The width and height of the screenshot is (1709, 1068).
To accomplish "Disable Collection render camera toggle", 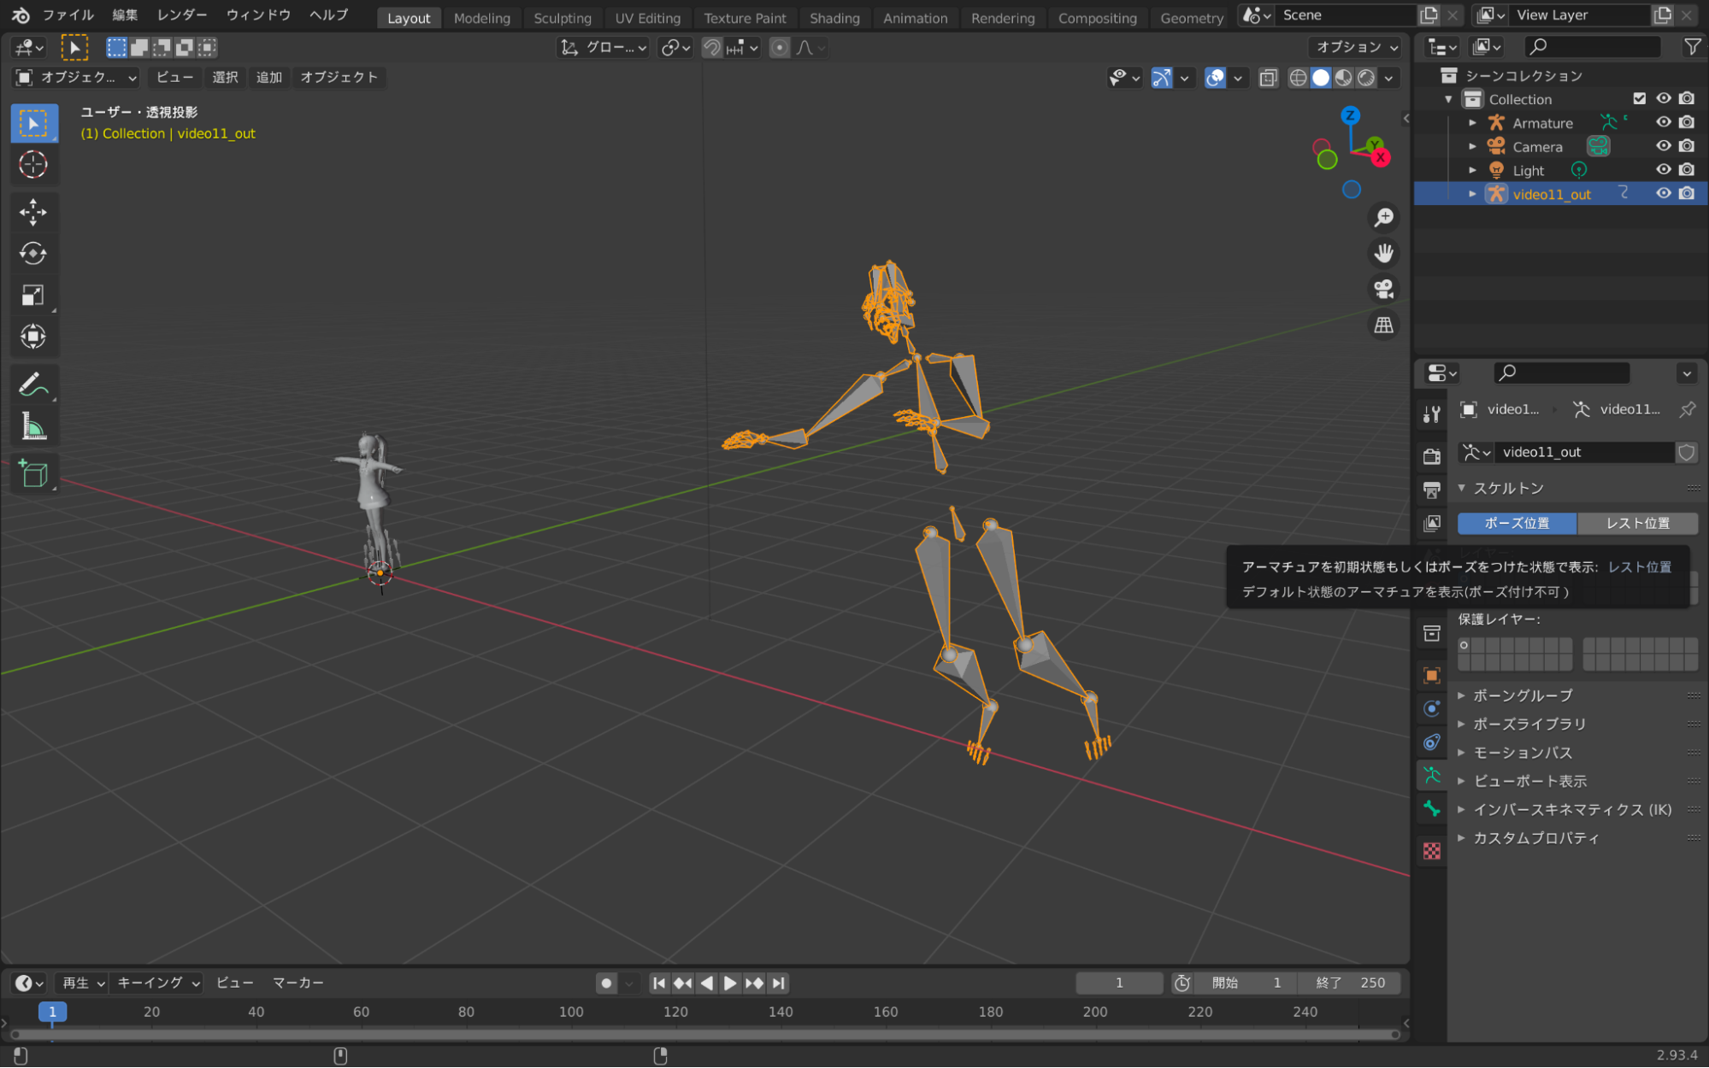I will click(x=1686, y=99).
